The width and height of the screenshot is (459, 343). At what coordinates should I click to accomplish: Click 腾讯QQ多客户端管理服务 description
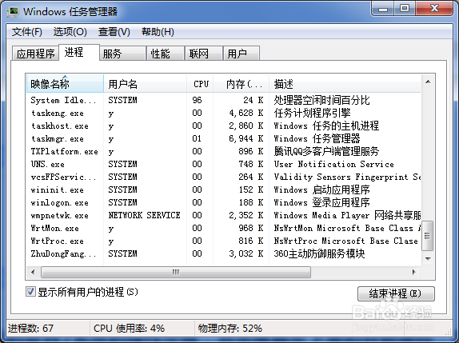coord(326,151)
